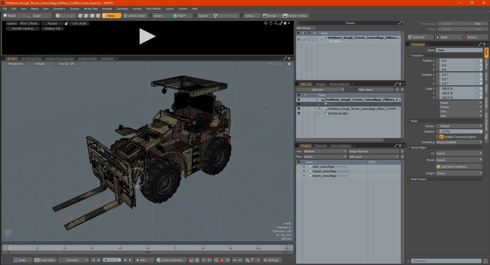Click the Assign Material button
Viewport: 490px width, 265px height.
(374, 151)
